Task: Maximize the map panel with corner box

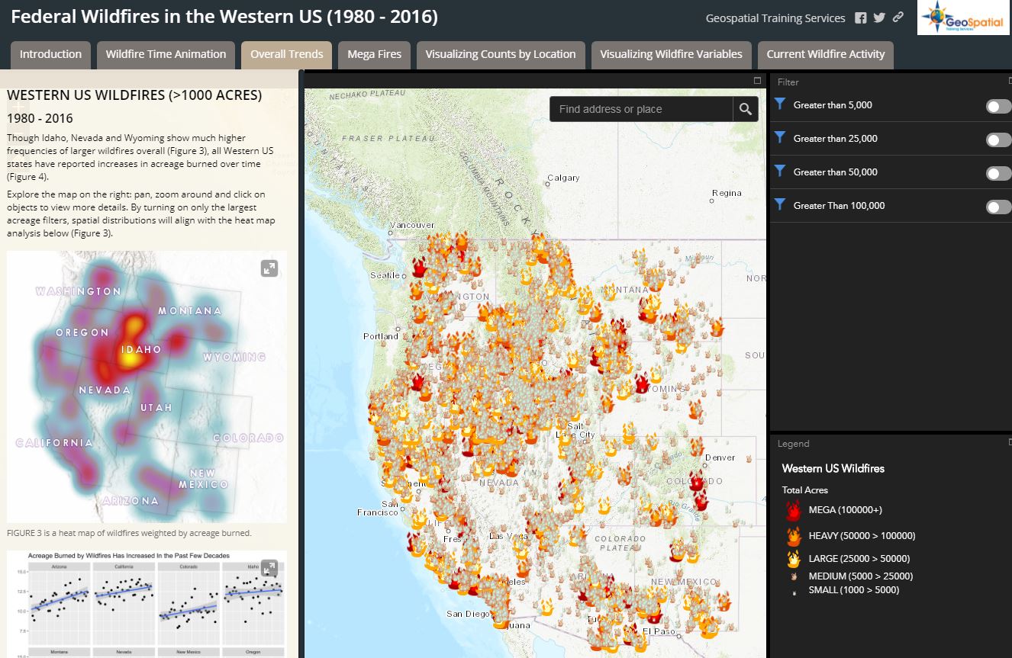Action: click(757, 80)
